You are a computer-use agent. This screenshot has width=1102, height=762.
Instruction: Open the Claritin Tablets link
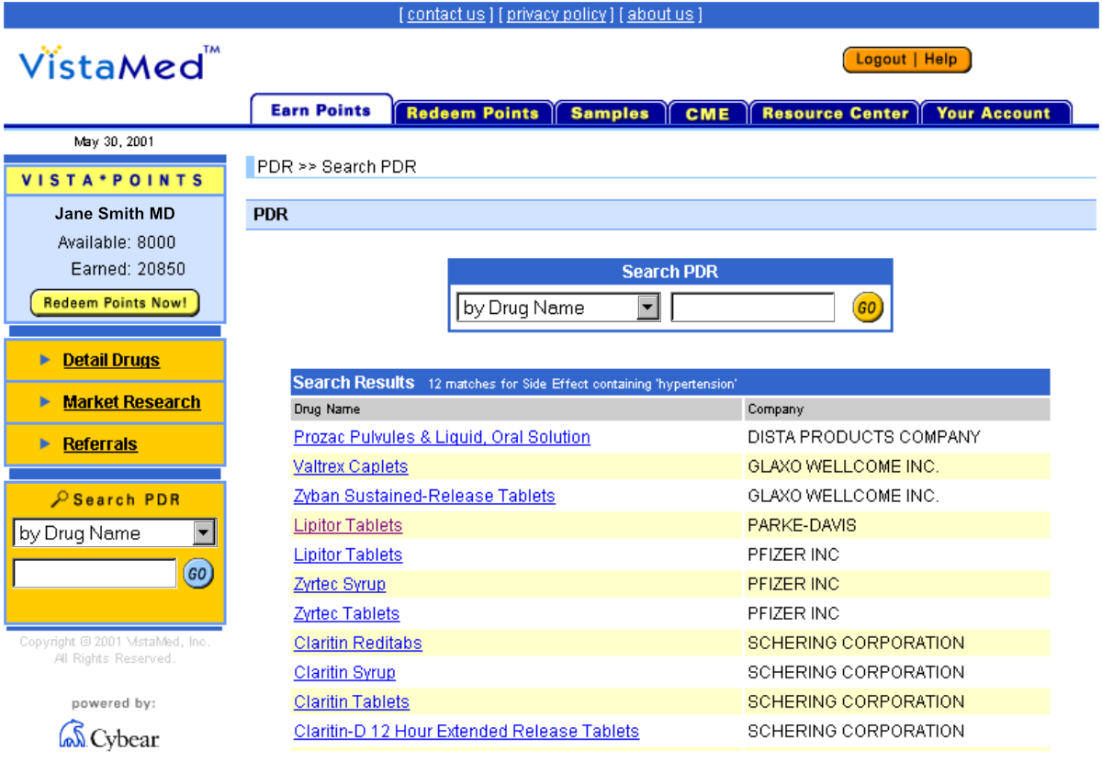[352, 701]
